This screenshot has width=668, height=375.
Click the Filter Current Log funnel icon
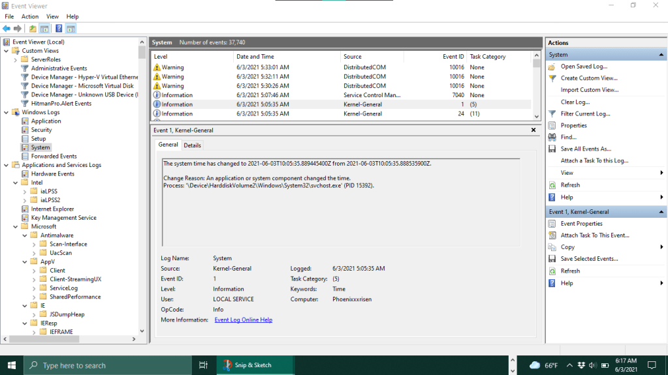(552, 113)
